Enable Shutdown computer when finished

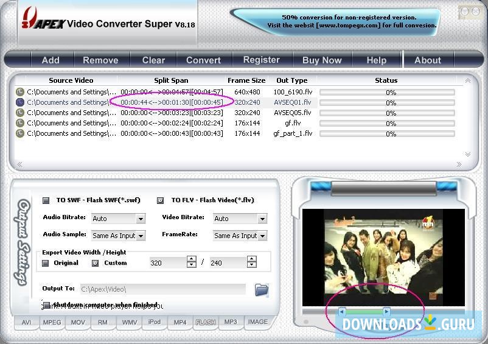(47, 305)
